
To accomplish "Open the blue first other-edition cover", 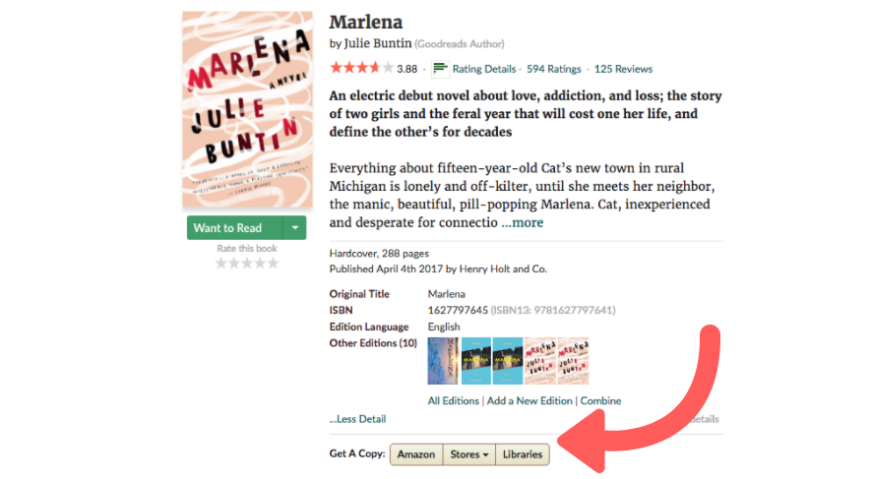I will (443, 361).
